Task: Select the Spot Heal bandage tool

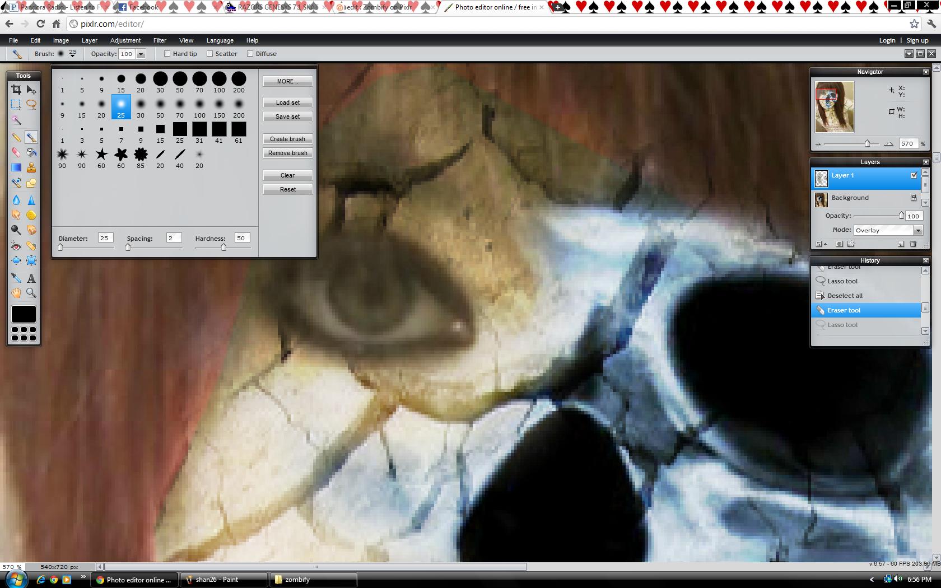Action: [31, 246]
